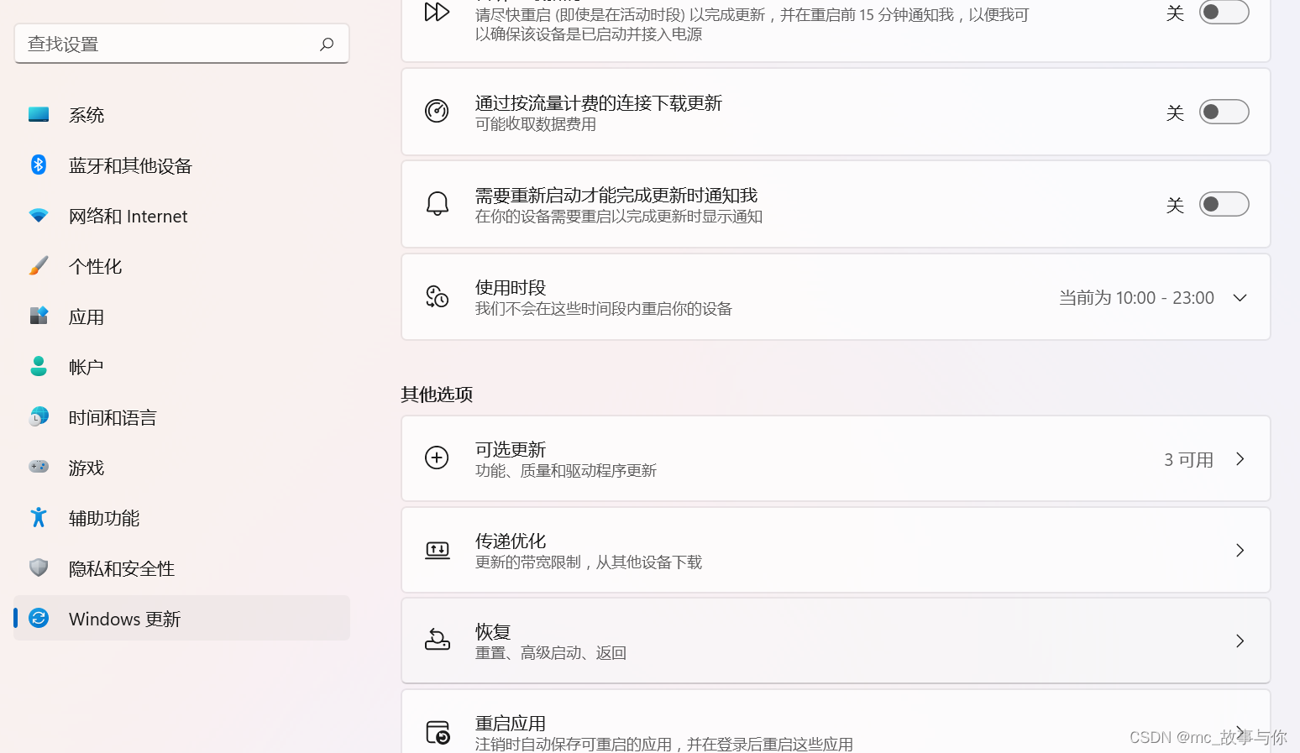The width and height of the screenshot is (1300, 753).
Task: Click the notification bell icon
Action: pos(438,203)
